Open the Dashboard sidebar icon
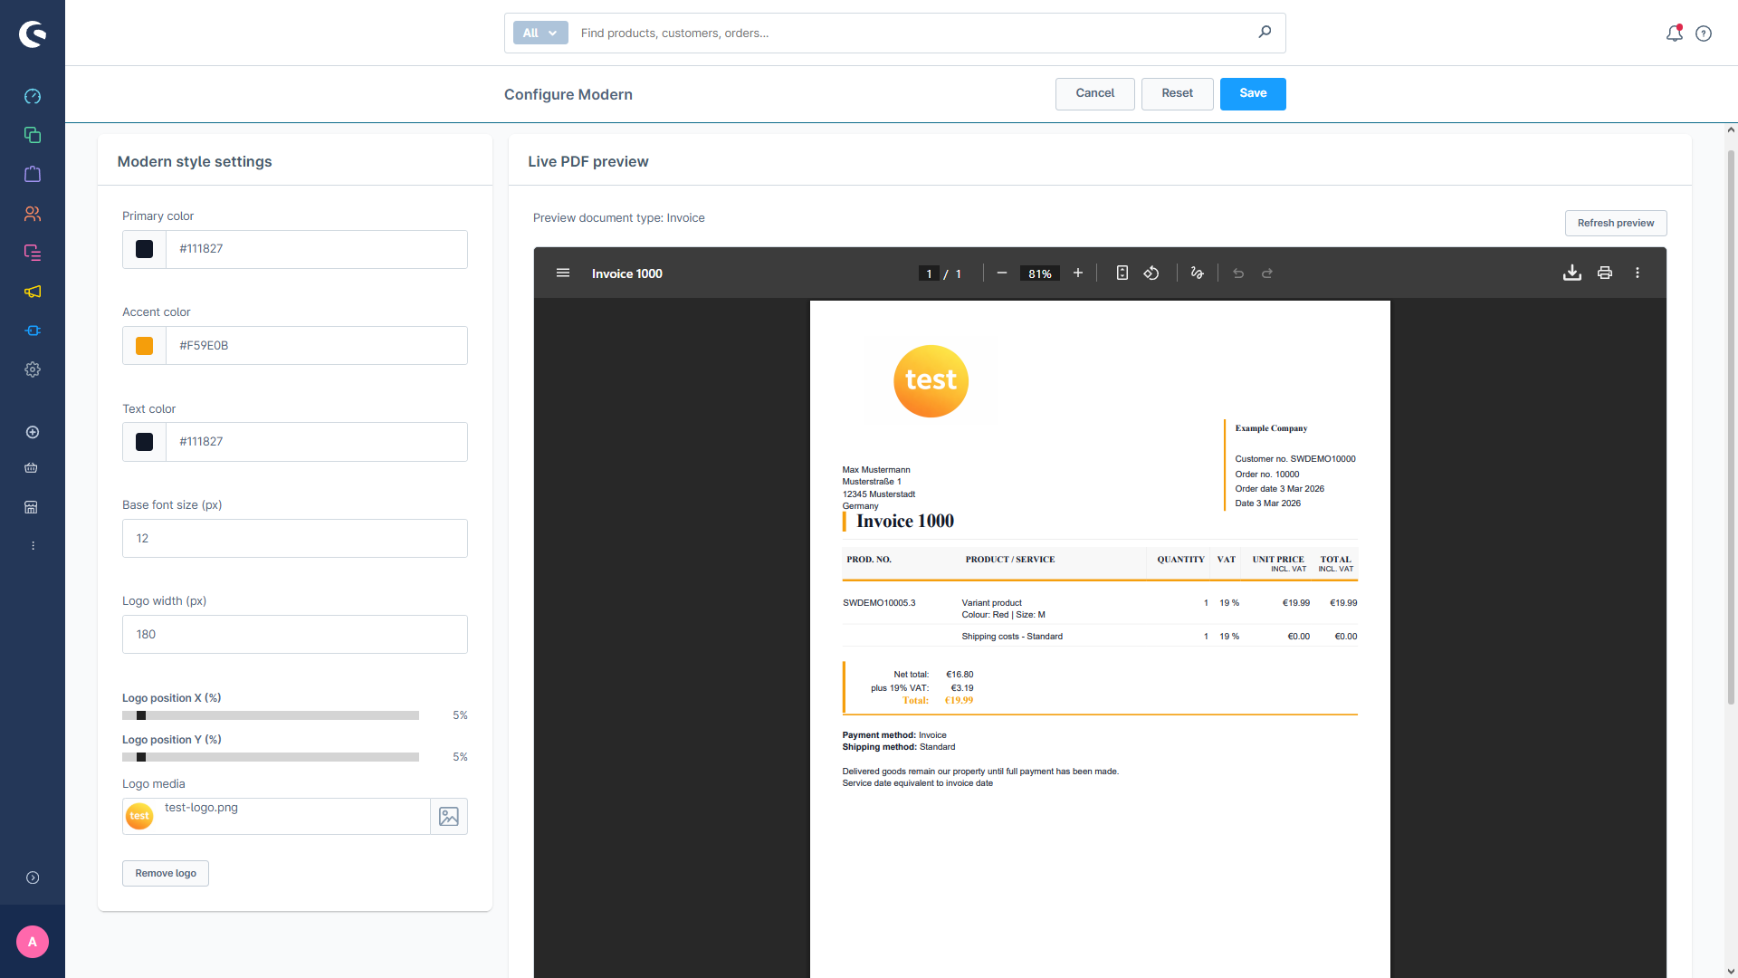 pos(33,96)
